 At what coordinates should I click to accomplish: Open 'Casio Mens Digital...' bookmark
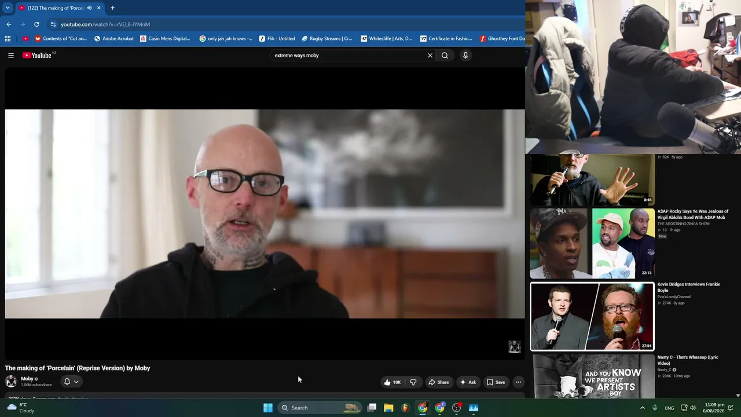click(x=165, y=39)
